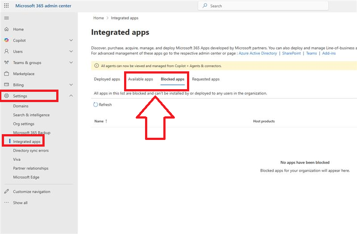Expand the Teams & groups chevron

tap(71, 62)
